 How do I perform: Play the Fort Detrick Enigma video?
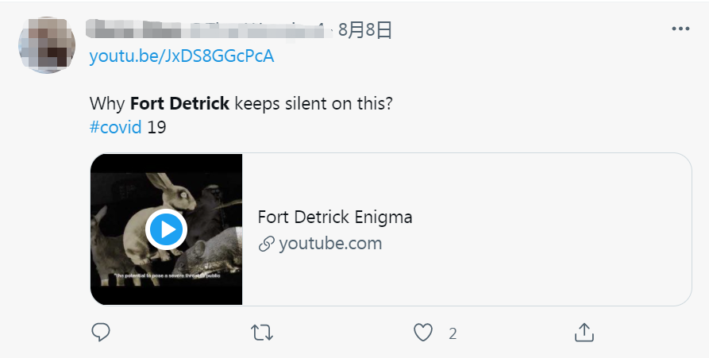(x=166, y=230)
